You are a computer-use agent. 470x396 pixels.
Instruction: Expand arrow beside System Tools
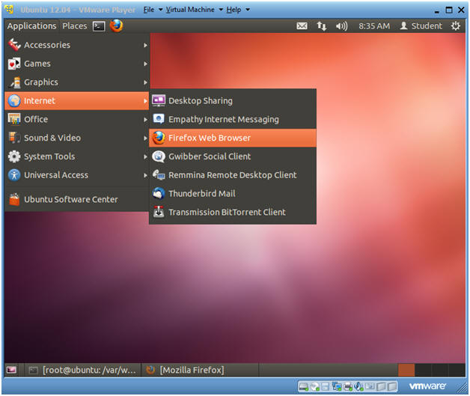[145, 156]
